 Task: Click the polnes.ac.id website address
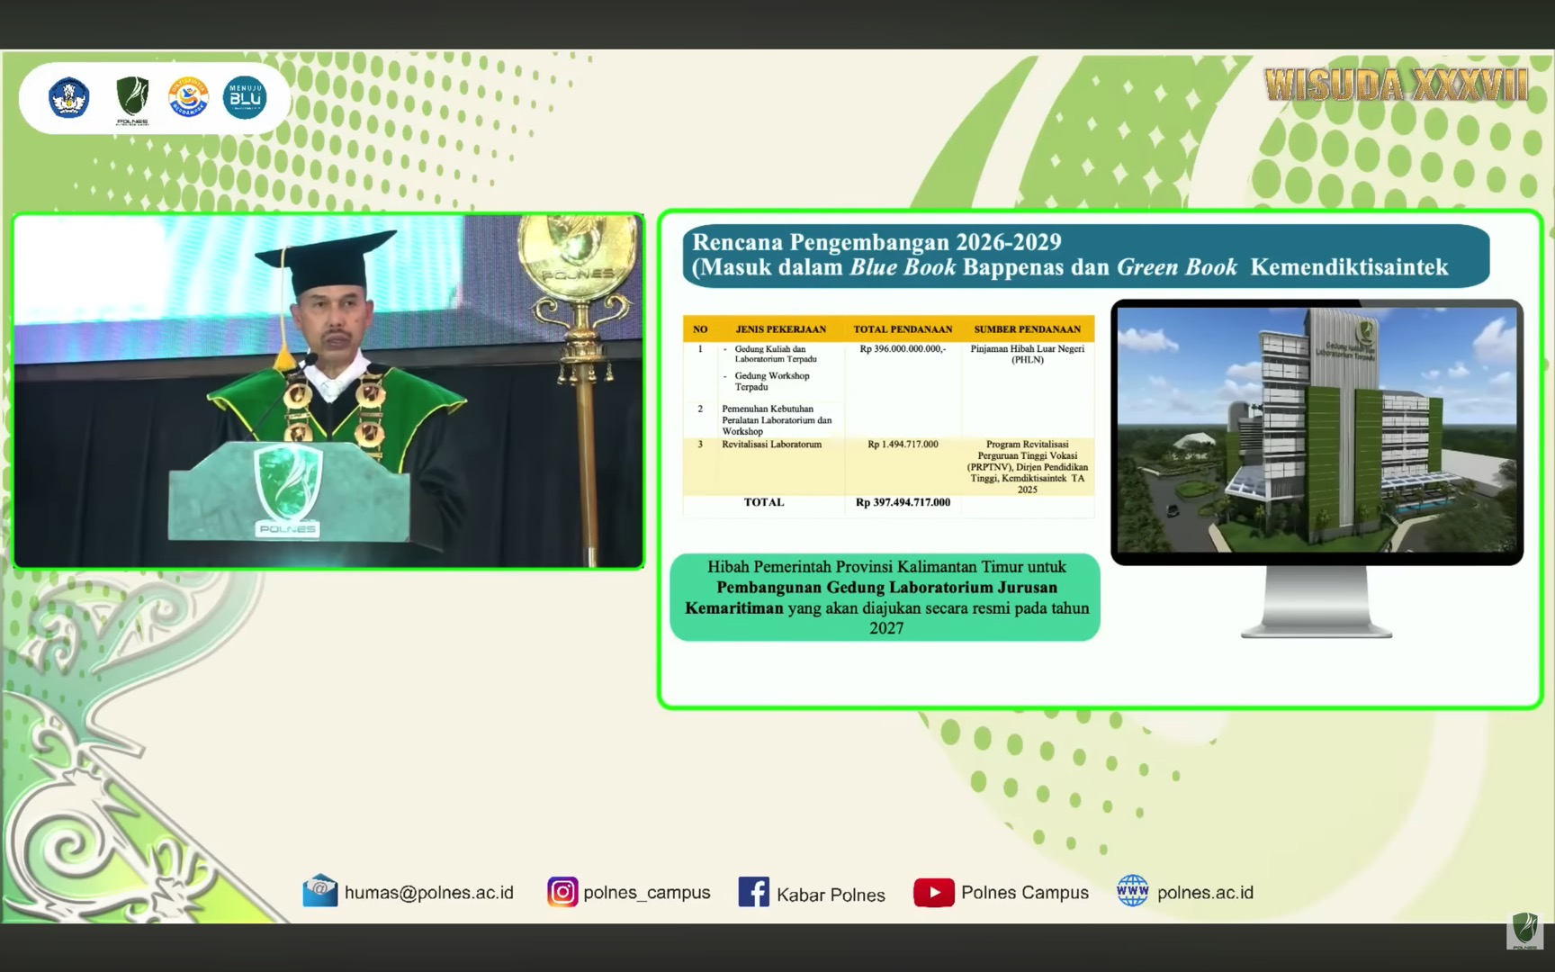[1205, 893]
